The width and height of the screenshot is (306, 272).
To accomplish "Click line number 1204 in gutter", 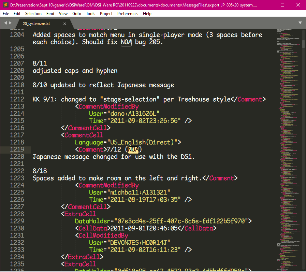I will (17, 35).
